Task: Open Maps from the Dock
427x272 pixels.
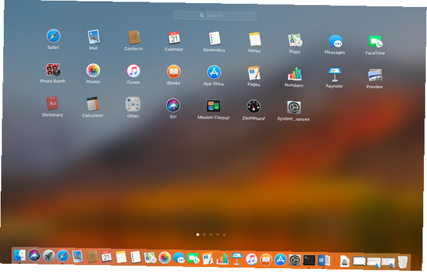Action: (150, 257)
